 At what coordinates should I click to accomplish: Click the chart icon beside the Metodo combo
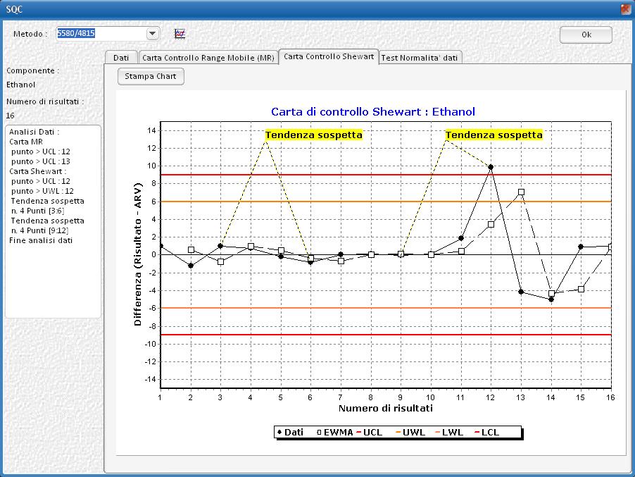(x=180, y=34)
